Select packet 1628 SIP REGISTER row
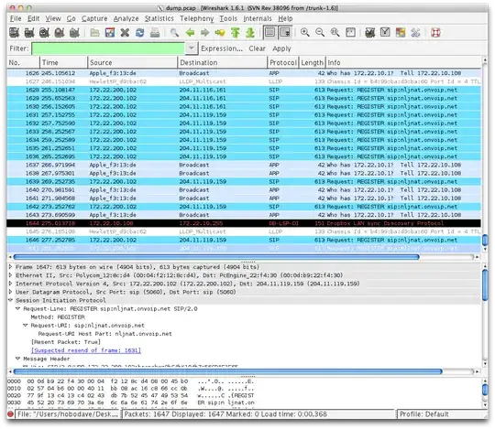This screenshot has width=495, height=429. pyautogui.click(x=244, y=90)
